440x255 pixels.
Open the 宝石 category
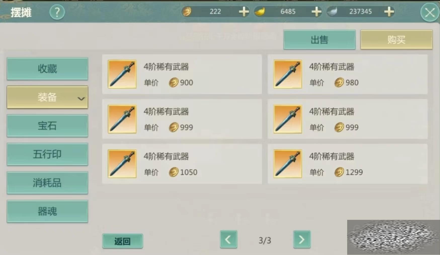47,126
